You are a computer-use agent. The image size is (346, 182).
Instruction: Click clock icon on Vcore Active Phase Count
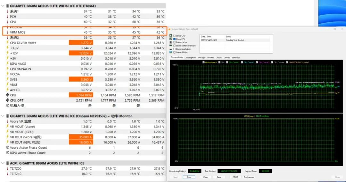[x=7, y=147]
